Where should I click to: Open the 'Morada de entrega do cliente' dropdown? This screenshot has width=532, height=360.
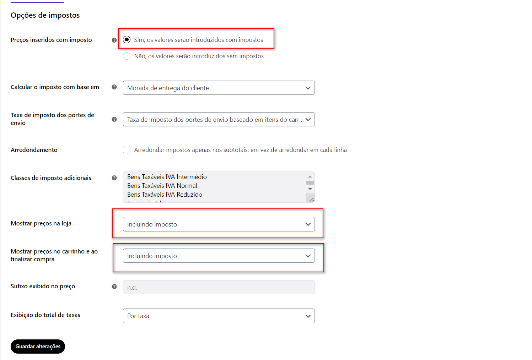coord(219,88)
